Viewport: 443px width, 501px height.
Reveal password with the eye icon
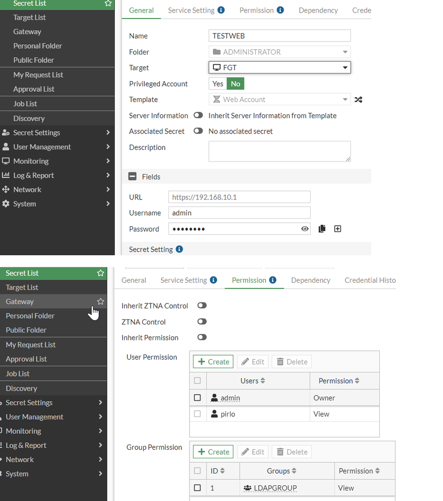tap(305, 229)
